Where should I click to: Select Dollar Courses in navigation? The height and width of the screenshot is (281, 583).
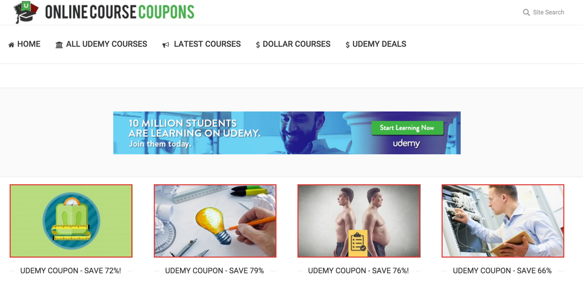(297, 44)
